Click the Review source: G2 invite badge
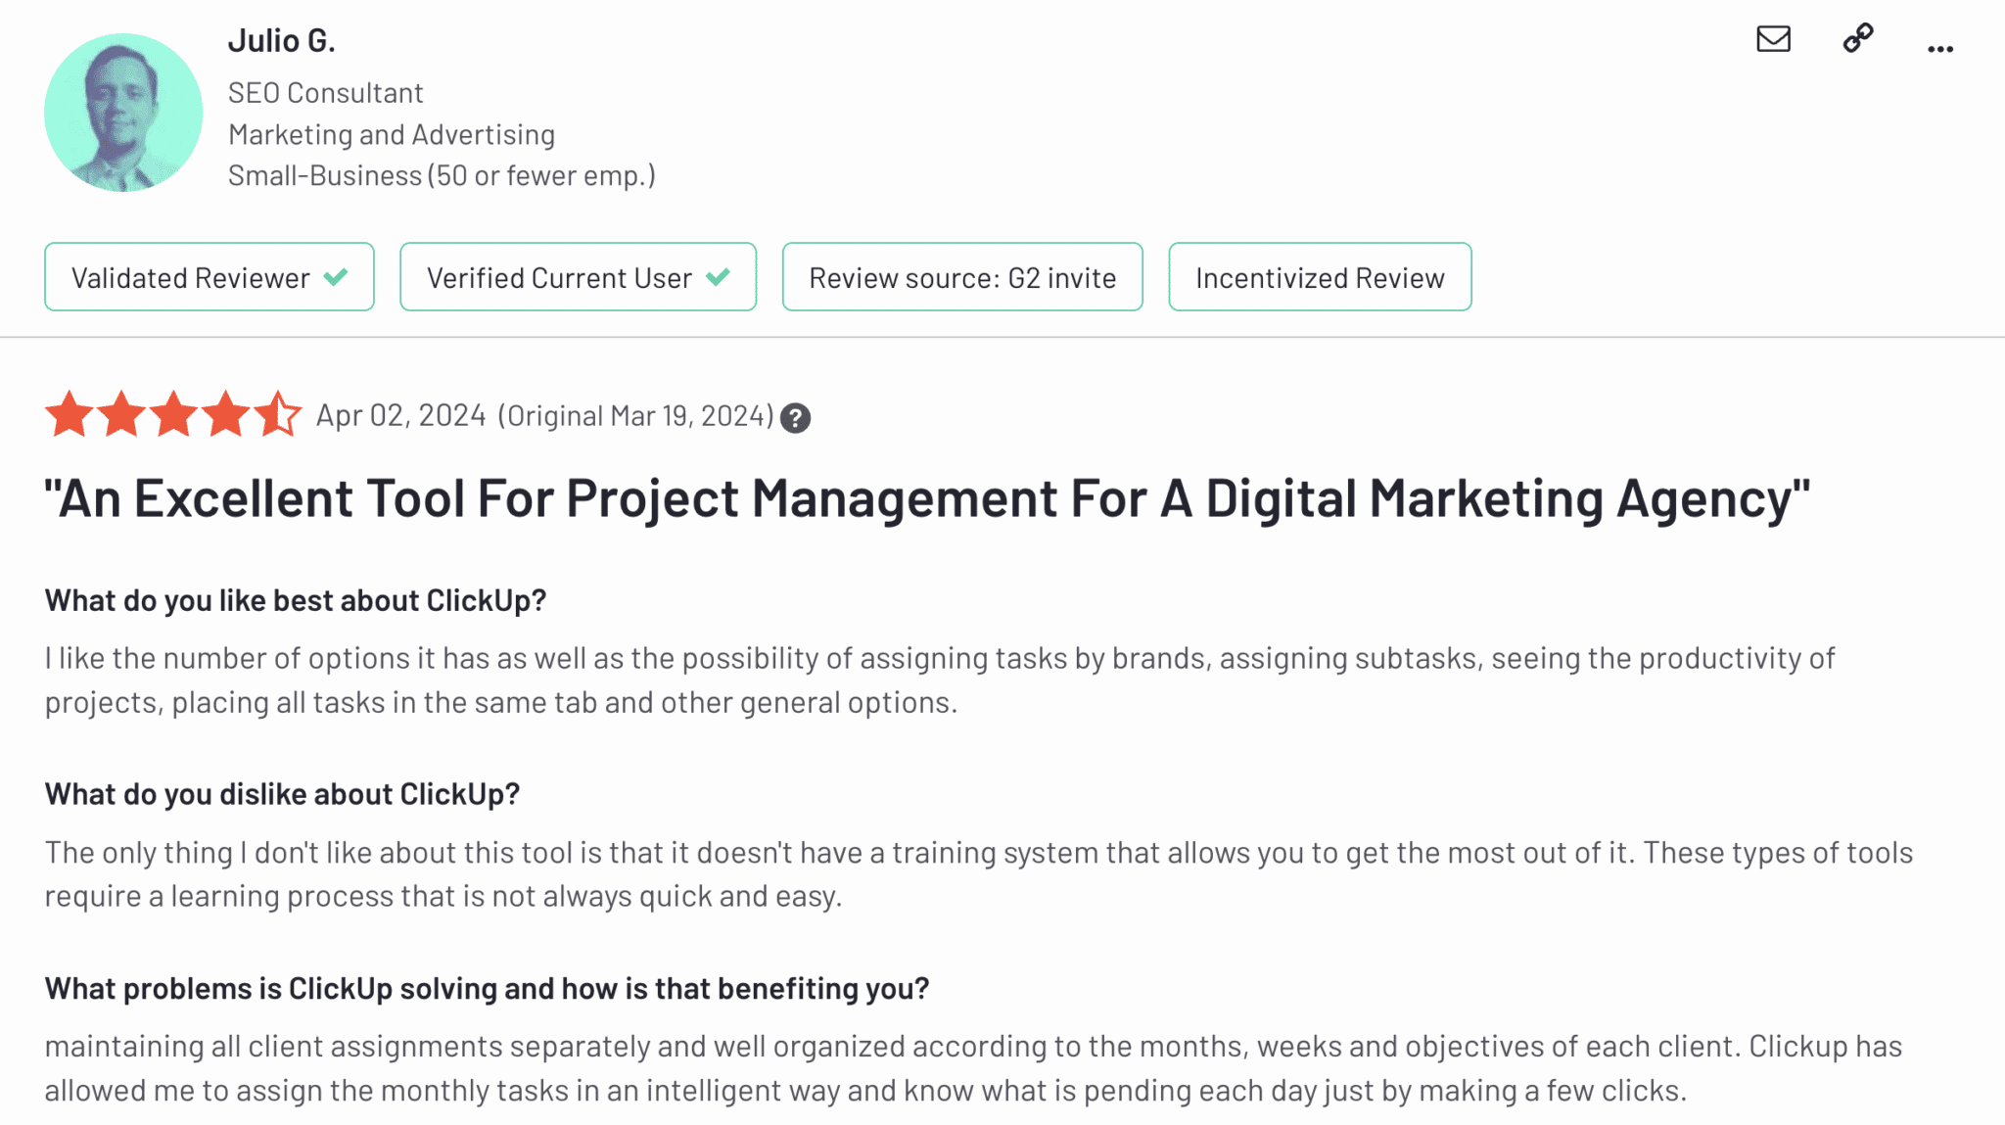Screen dimensions: 2005x1125 click(x=962, y=277)
